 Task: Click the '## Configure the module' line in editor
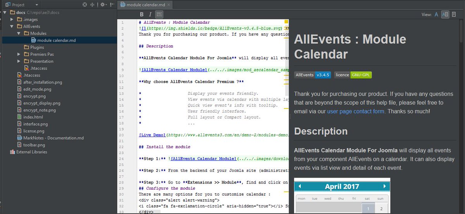pos(167,188)
